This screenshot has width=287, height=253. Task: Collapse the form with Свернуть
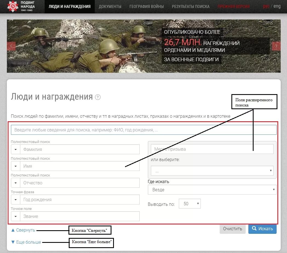point(23,230)
